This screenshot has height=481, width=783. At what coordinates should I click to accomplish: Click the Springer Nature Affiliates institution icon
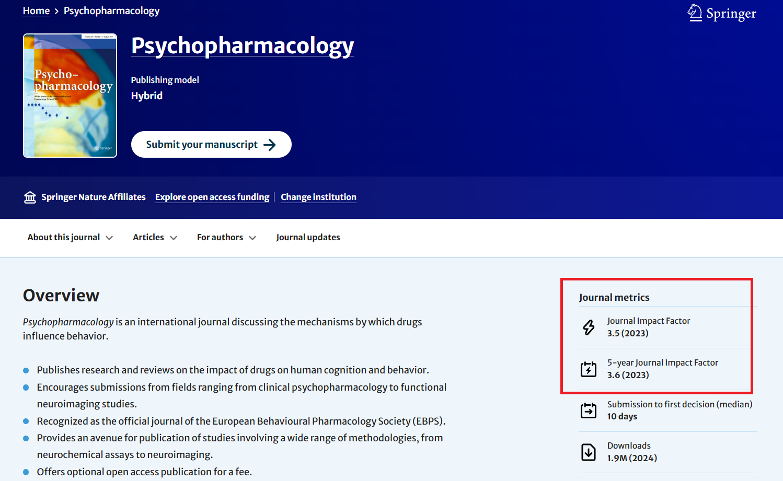(x=30, y=197)
